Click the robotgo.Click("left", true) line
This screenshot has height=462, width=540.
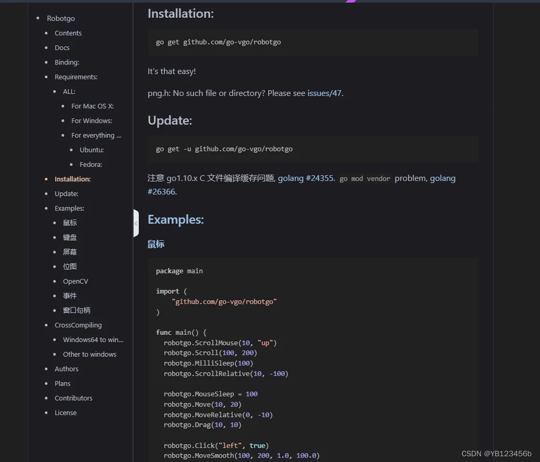point(216,445)
